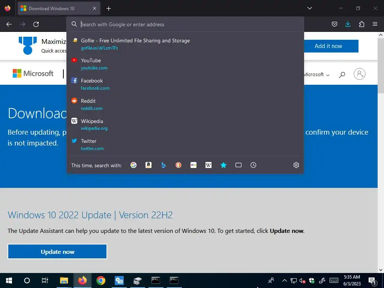This screenshot has width=384, height=288.
Task: Search bookmarks using the star icon
Action: click(223, 165)
